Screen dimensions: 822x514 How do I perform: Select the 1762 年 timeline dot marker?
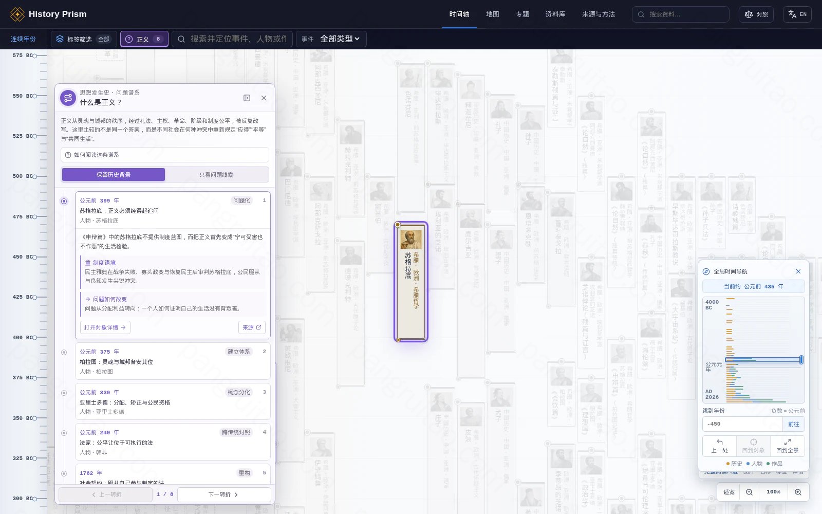pos(64,473)
